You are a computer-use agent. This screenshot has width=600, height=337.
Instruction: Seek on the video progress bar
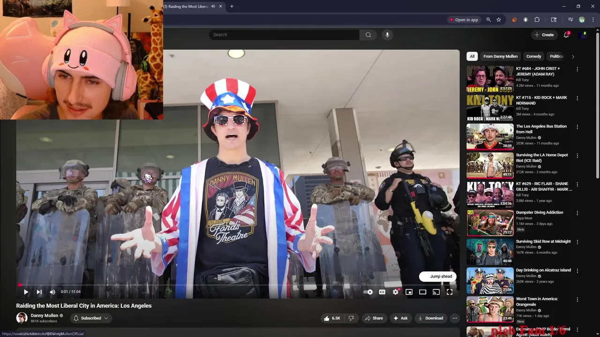pos(238,285)
